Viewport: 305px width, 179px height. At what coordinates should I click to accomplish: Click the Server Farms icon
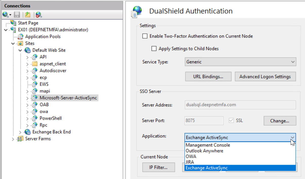[21, 139]
